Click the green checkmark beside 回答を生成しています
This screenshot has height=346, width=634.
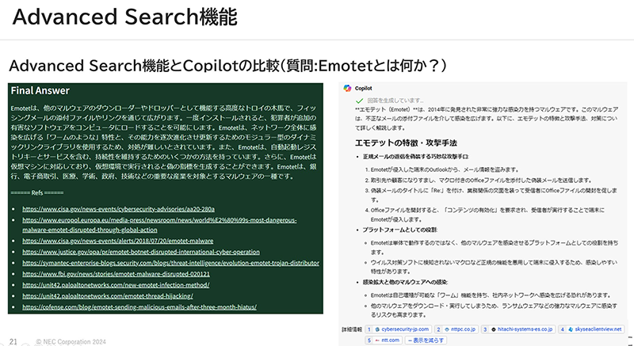(359, 101)
